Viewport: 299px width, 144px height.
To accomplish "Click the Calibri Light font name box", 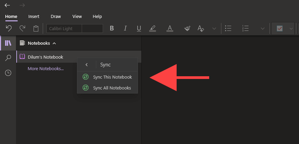I will (64, 28).
